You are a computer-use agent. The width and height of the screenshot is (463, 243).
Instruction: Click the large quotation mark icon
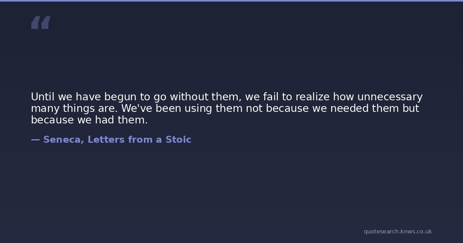41,22
